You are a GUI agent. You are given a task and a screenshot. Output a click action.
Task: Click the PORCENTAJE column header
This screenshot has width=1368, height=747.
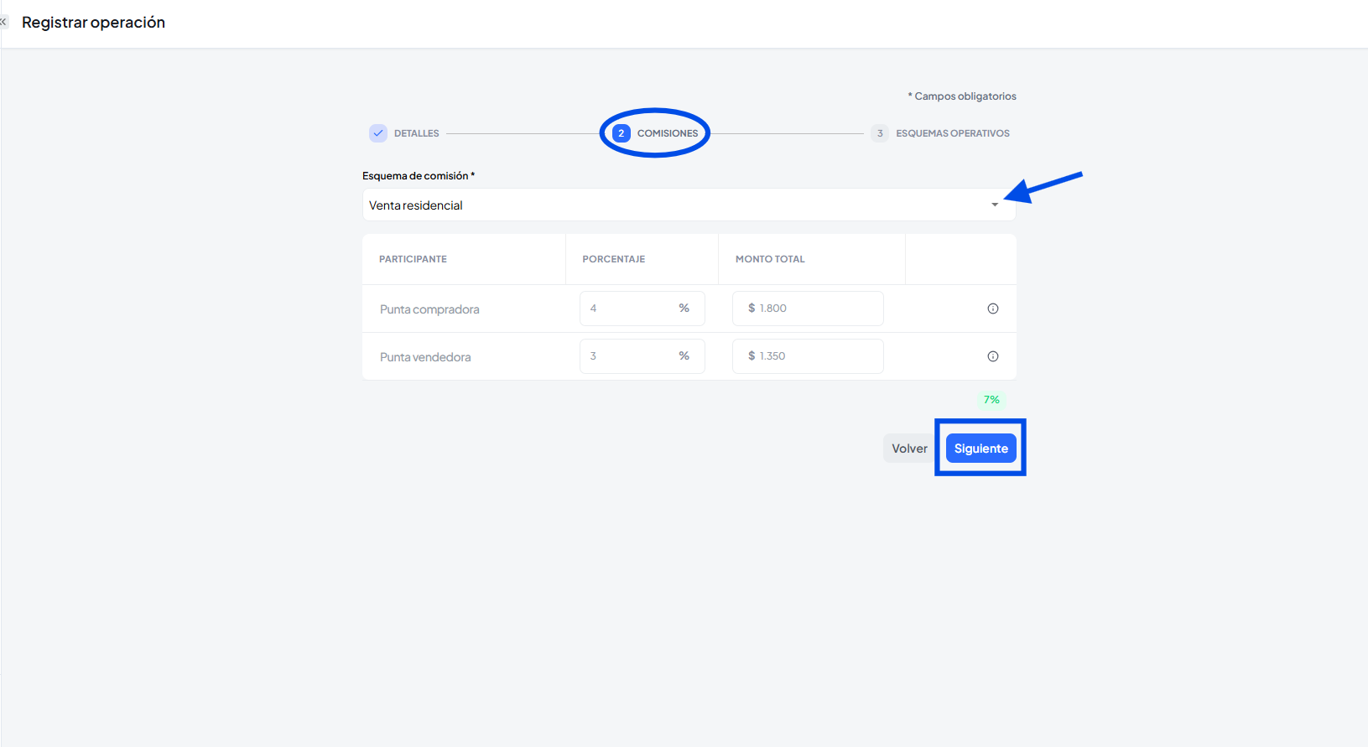[x=613, y=259]
